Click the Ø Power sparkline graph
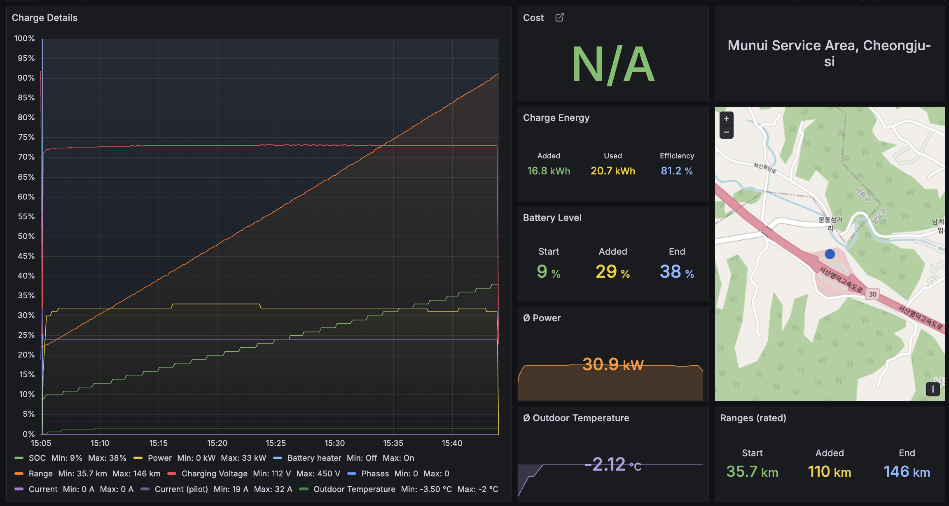 point(610,383)
